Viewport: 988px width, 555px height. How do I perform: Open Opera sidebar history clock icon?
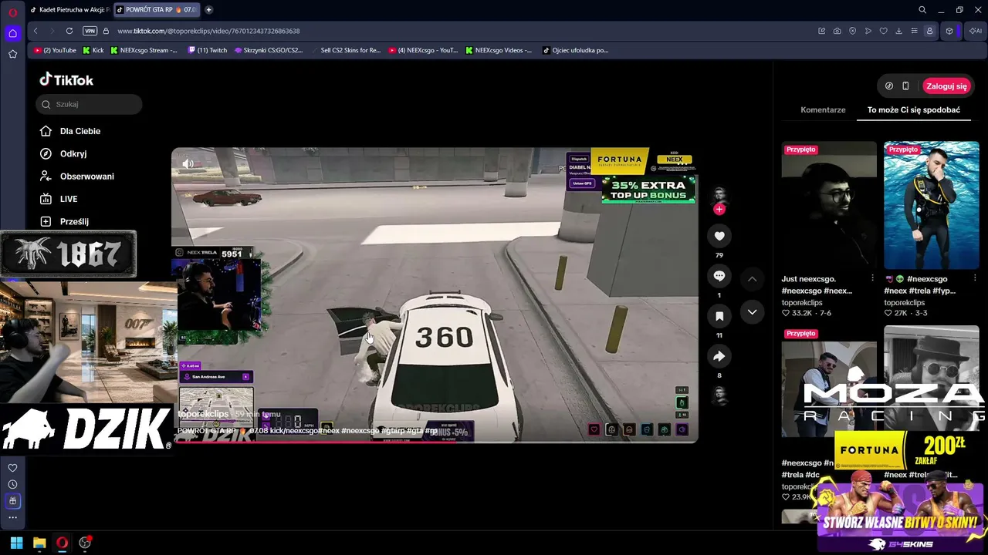point(12,484)
